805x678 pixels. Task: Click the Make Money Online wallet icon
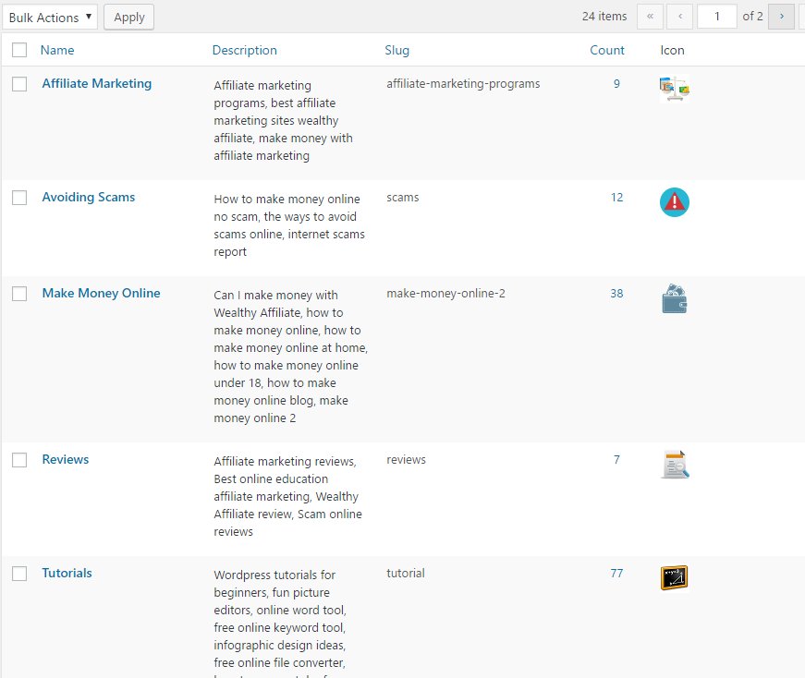pos(674,298)
